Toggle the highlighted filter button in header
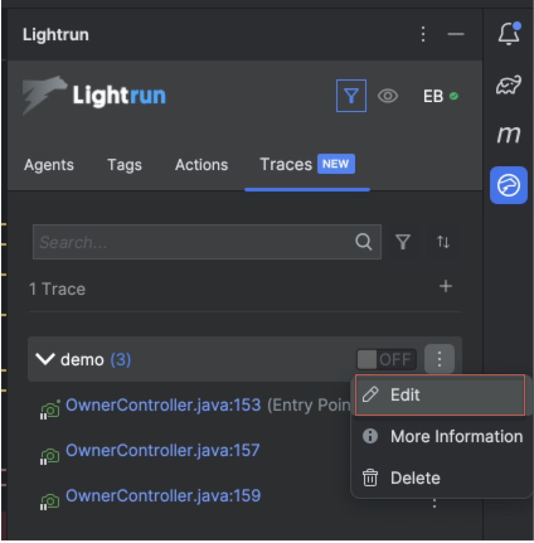 [x=351, y=96]
